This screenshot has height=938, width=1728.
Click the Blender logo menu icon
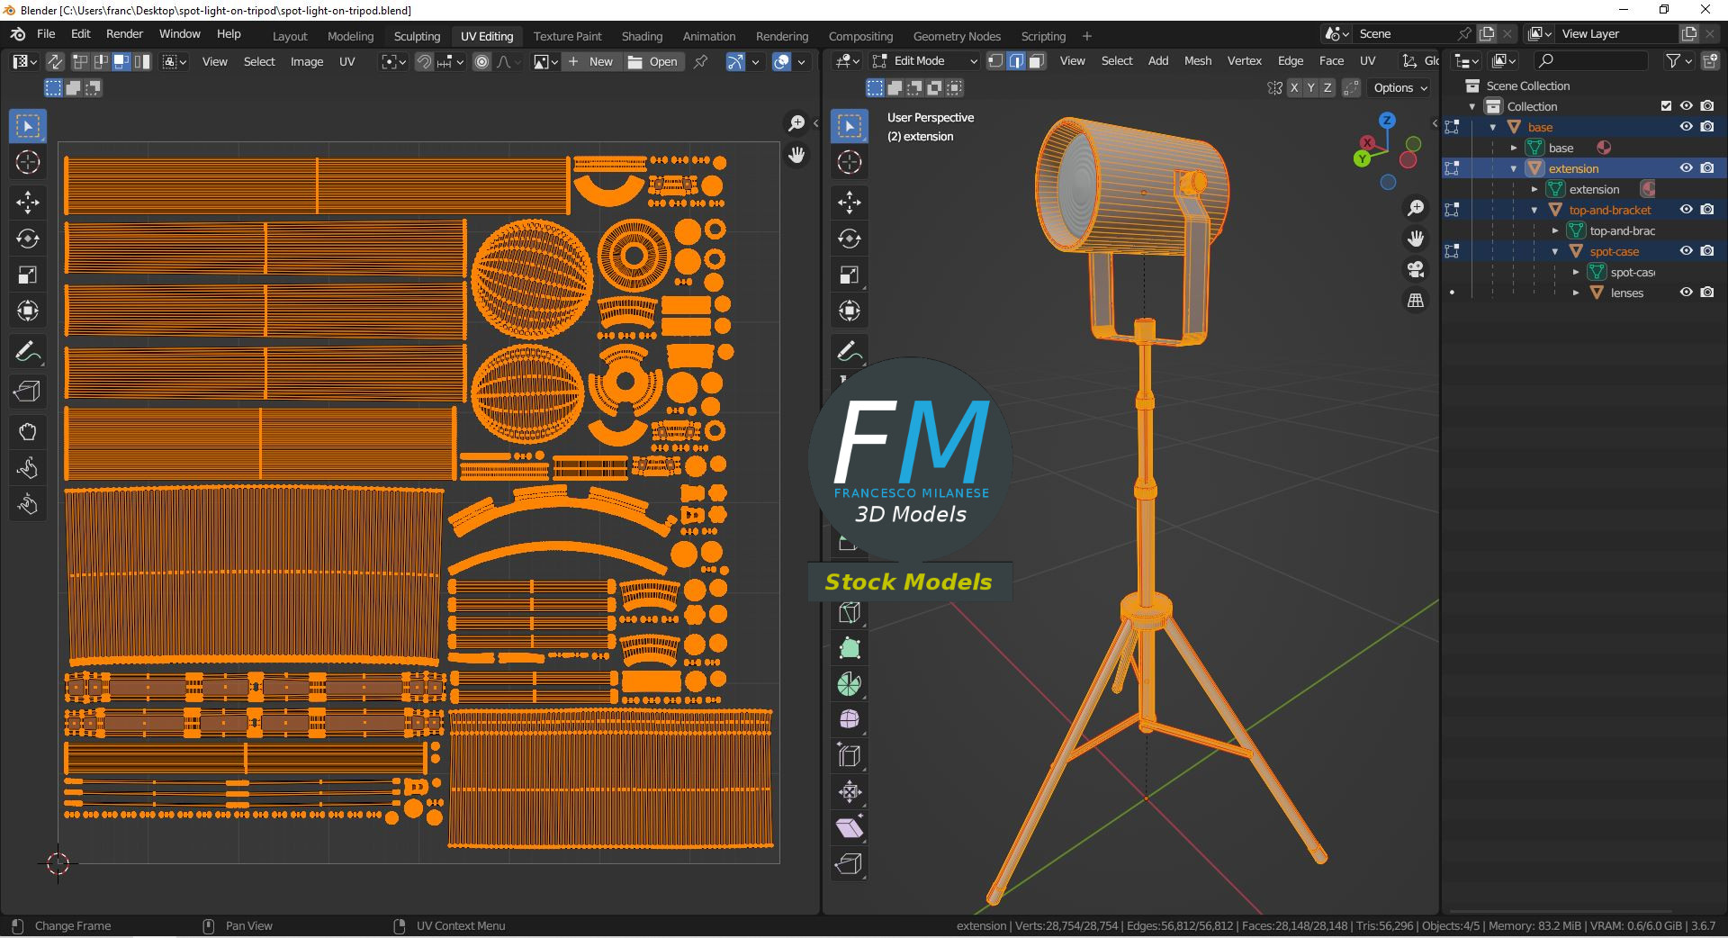[x=18, y=34]
